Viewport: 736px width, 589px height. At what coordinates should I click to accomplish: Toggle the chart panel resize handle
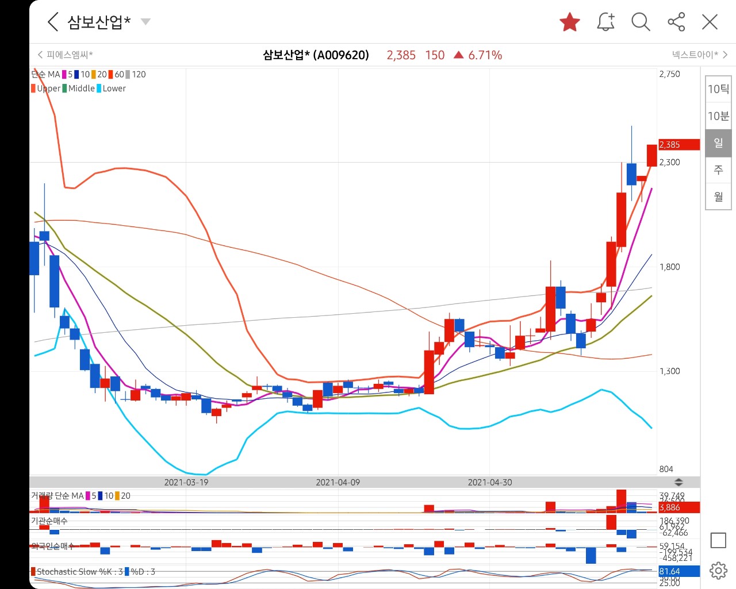pos(678,482)
